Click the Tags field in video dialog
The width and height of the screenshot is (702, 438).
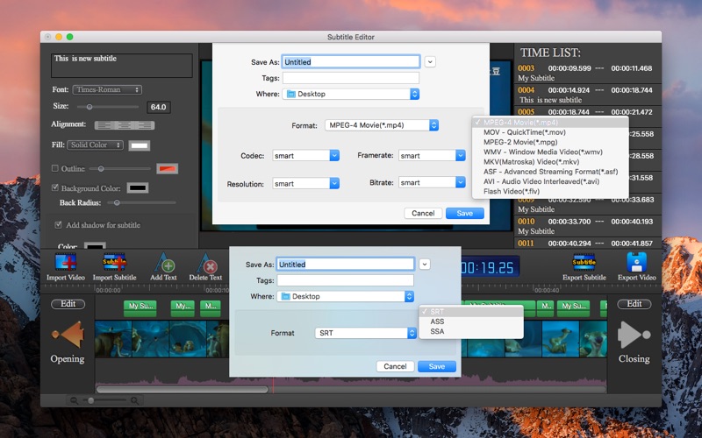350,78
